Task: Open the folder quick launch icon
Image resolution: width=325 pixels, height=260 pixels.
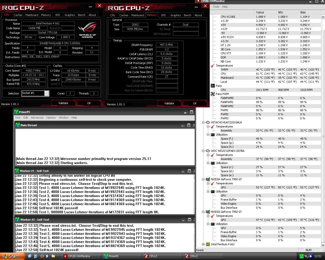Action: click(53, 256)
